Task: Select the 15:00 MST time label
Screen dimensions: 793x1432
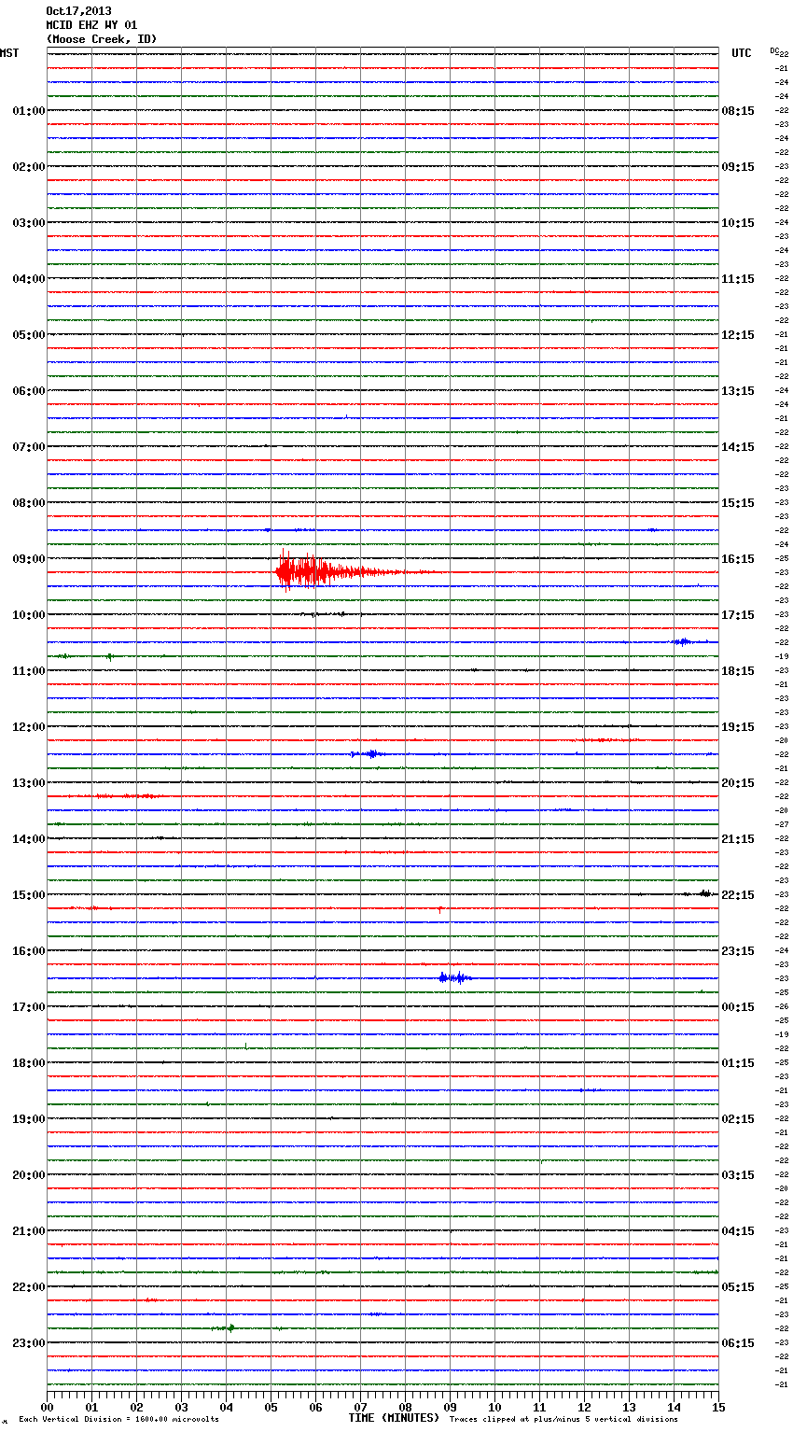Action: click(29, 895)
